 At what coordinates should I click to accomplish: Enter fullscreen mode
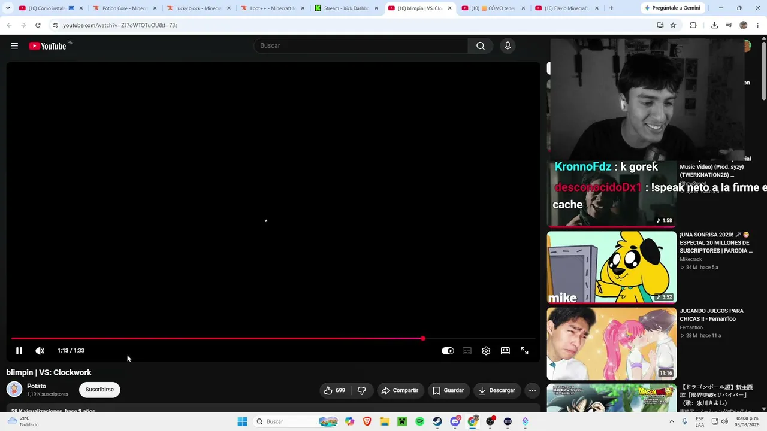click(524, 351)
